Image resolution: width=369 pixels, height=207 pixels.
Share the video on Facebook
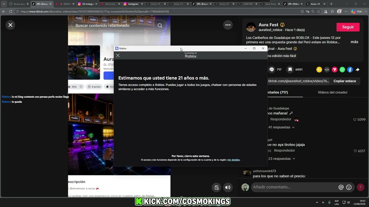pos(350,70)
